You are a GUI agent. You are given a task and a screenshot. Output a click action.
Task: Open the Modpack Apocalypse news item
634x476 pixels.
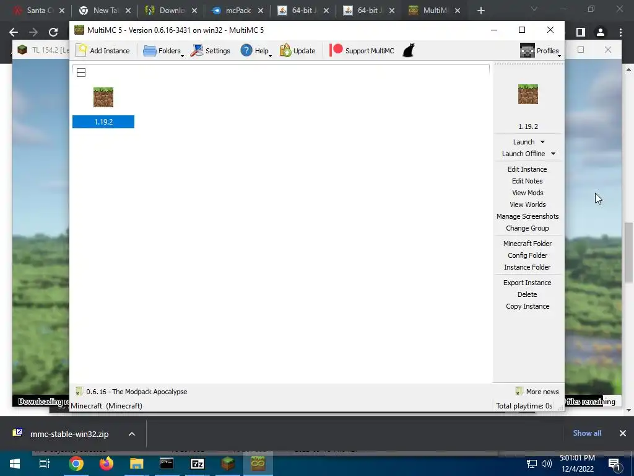click(x=132, y=392)
